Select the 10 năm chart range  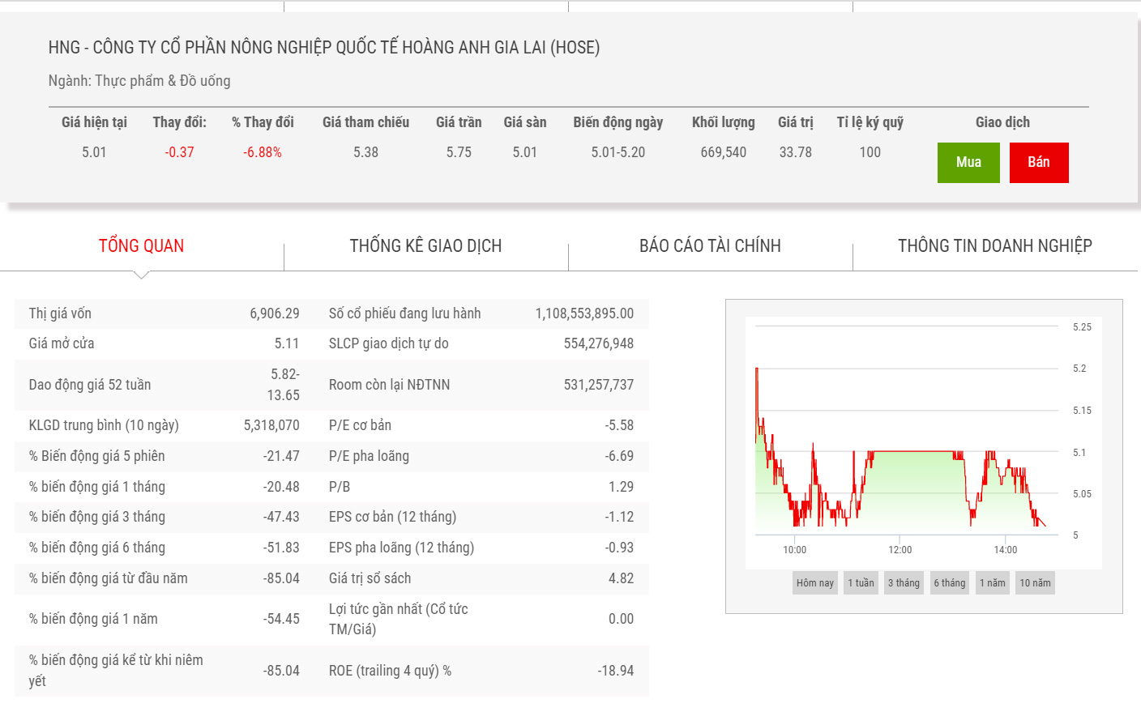(x=1035, y=583)
